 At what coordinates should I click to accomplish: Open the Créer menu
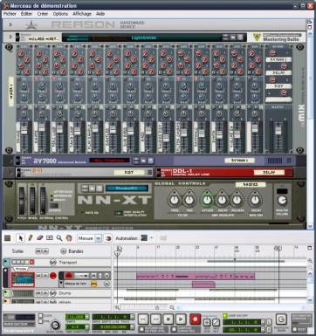click(x=43, y=14)
